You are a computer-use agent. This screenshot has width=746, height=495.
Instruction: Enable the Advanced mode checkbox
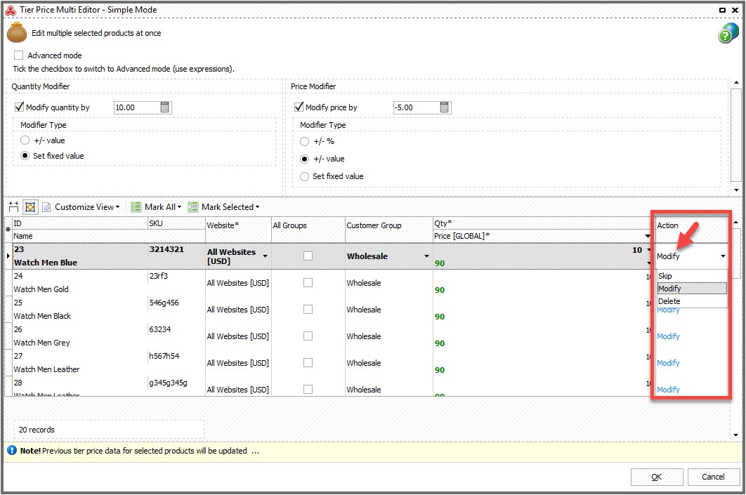click(18, 55)
